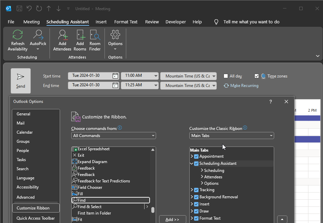
Task: Uncheck the Time zones checkbox
Action: click(256, 76)
